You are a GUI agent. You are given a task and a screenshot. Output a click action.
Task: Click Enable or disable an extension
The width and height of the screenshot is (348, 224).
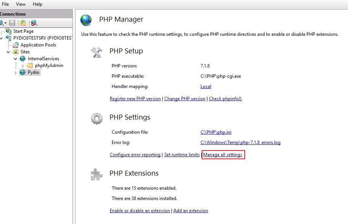pos(140,210)
